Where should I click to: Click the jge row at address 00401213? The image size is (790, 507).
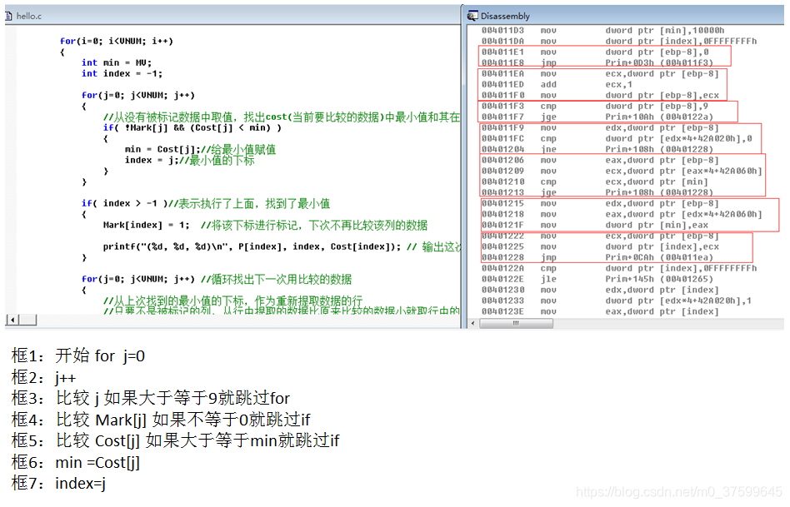(597, 193)
